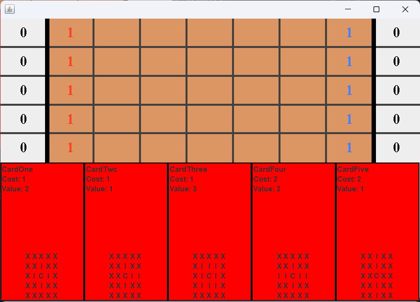Image resolution: width=420 pixels, height=302 pixels.
Task: Click the blue 1 cell in the bottom row
Action: (x=349, y=147)
